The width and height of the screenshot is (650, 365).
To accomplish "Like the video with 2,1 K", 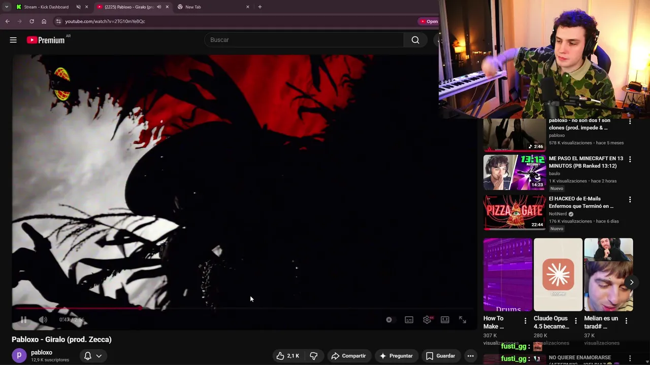I will point(287,356).
